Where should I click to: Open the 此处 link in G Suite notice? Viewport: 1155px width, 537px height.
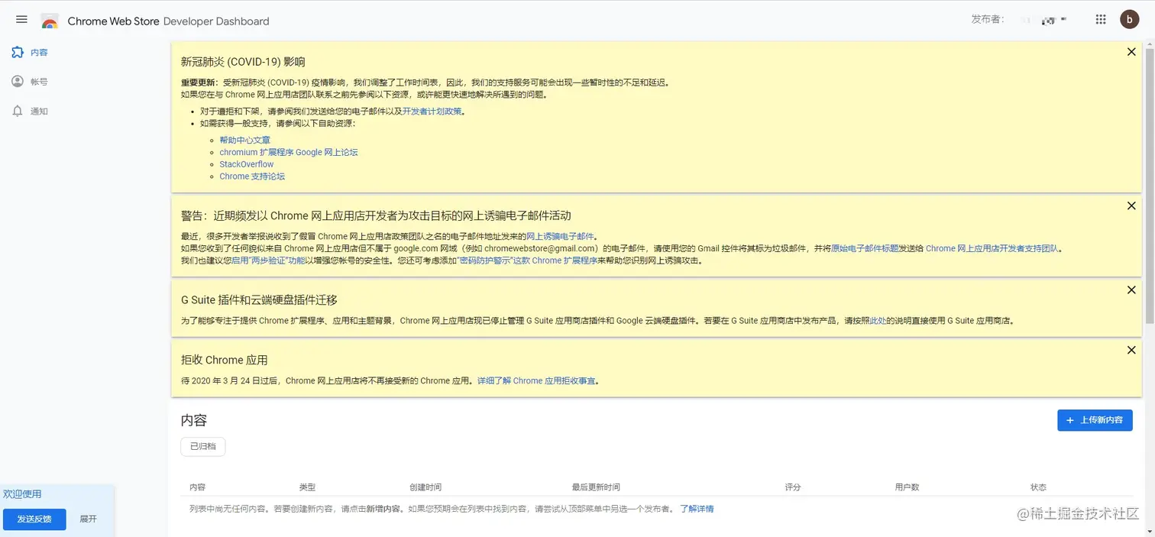point(878,321)
